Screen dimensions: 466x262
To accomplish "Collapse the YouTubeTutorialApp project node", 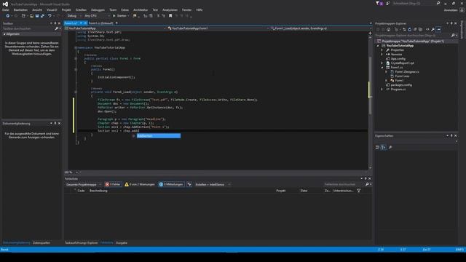I will click(378, 46).
